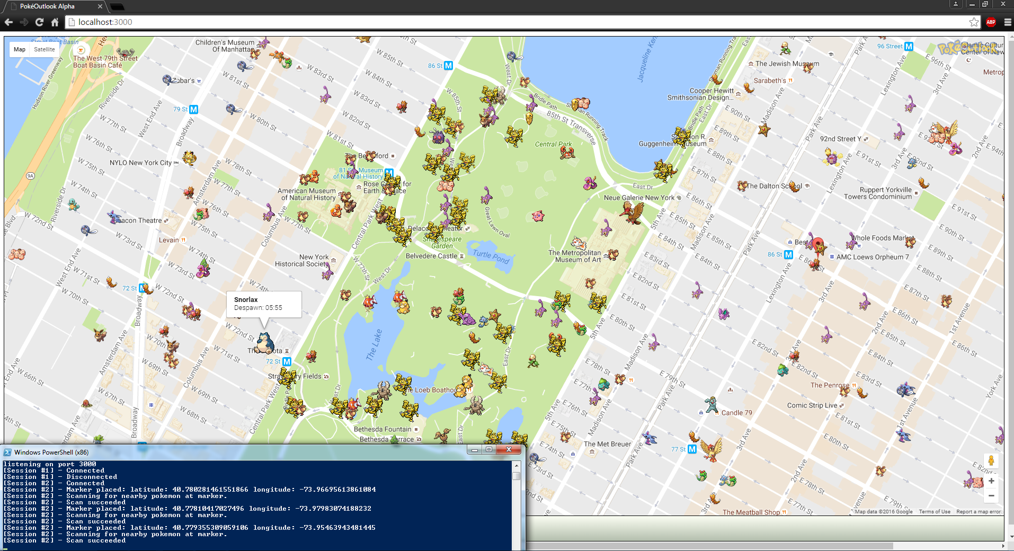
Task: Select the Doduo marker near Bethesda Terrace
Action: [x=442, y=436]
